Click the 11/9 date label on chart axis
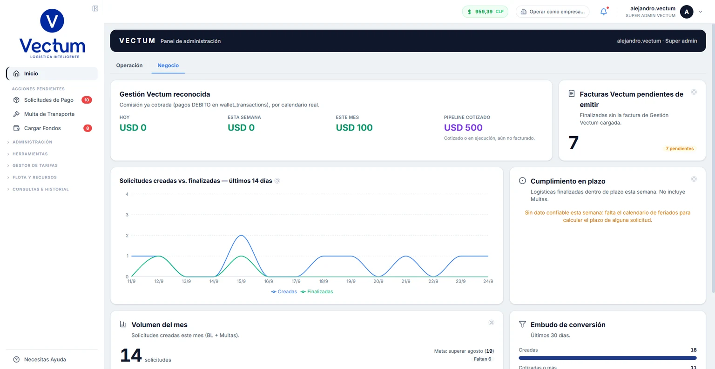 [131, 281]
